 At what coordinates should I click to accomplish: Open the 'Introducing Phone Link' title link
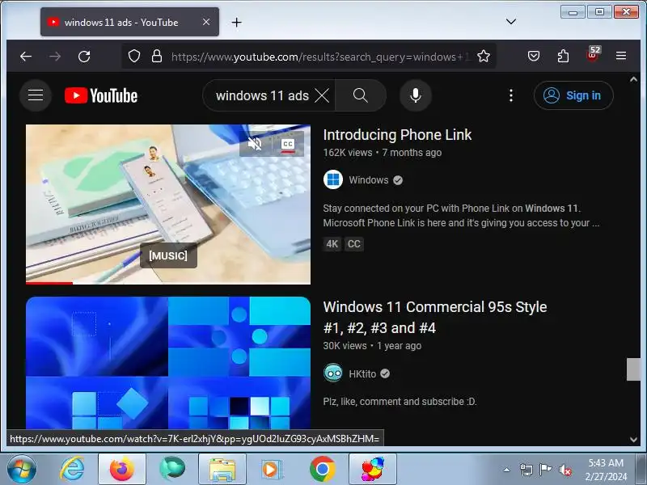coord(397,135)
